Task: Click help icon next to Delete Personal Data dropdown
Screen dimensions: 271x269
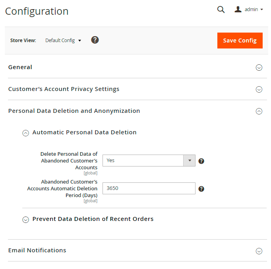Action: coord(201,161)
